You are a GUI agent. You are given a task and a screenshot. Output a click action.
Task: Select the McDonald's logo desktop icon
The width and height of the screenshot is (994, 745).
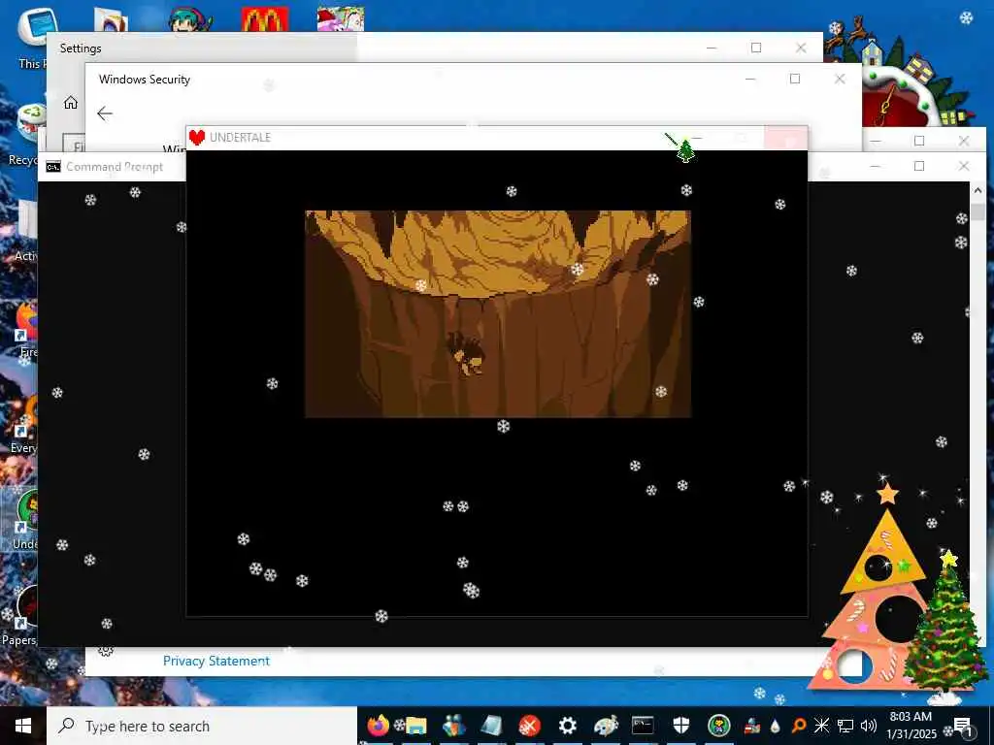[265, 19]
